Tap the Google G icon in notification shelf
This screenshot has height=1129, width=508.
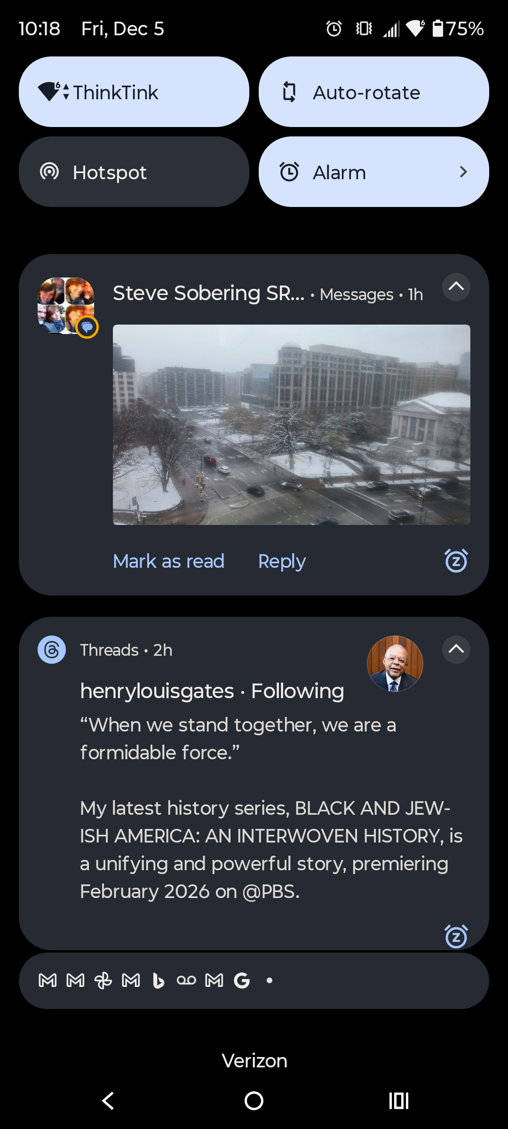pyautogui.click(x=242, y=981)
